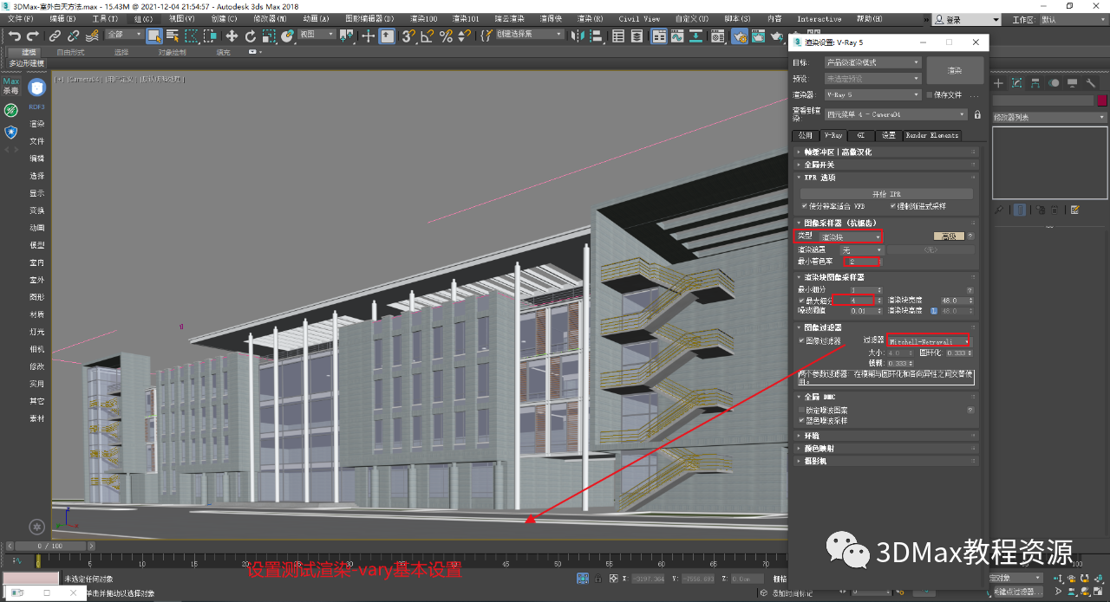Collapse the 全局 DMC rollout
1110x602 pixels.
(886, 397)
